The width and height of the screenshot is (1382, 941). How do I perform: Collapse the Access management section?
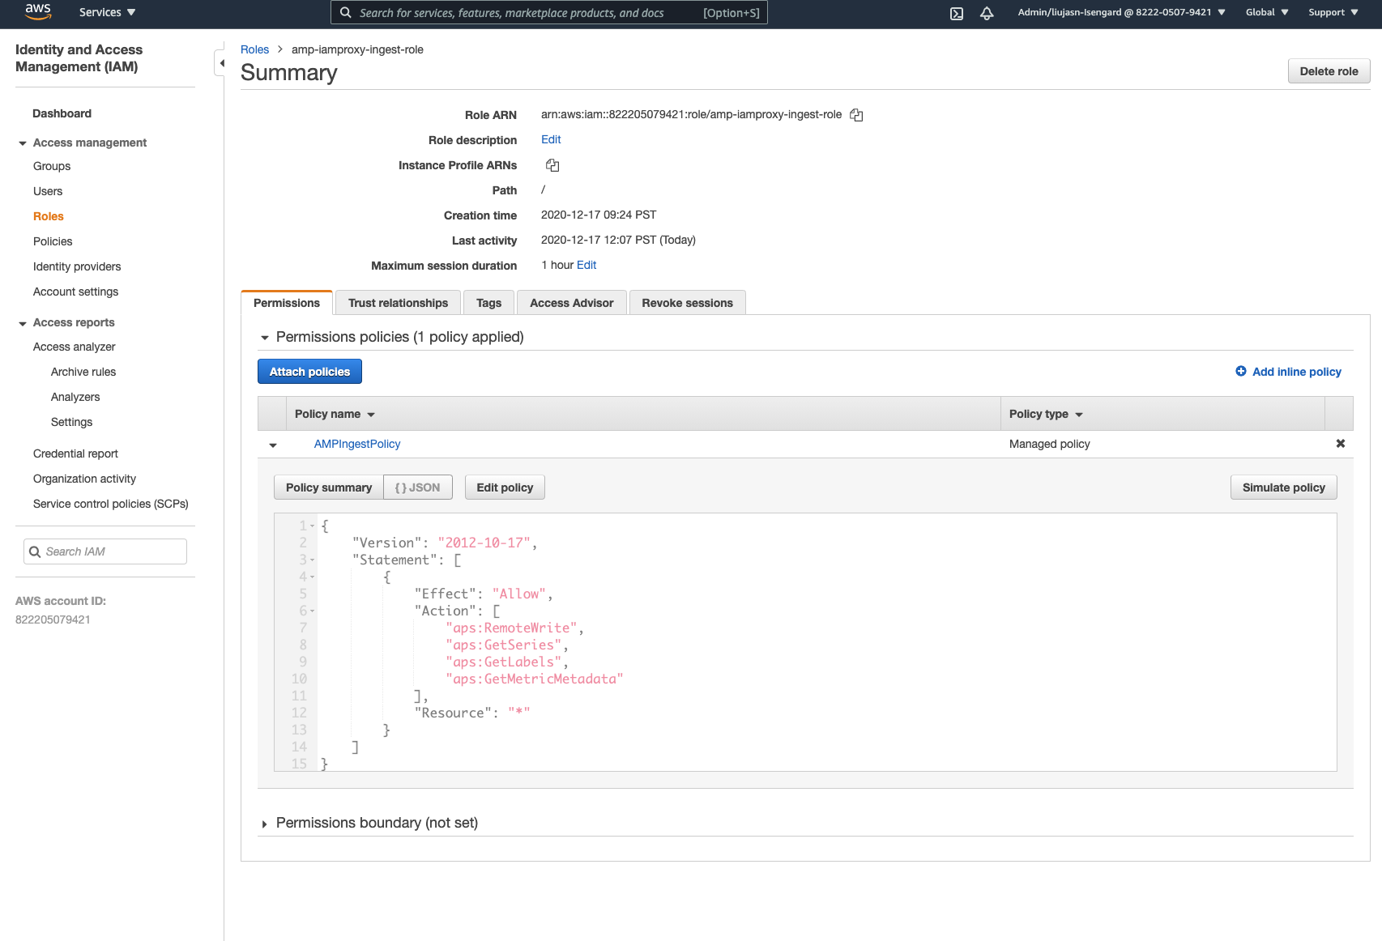(x=23, y=143)
